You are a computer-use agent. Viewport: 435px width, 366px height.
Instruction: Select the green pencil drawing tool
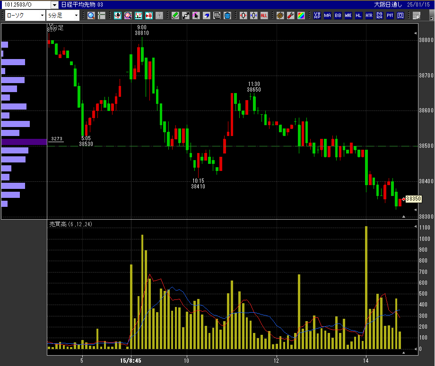pyautogui.click(x=175, y=16)
